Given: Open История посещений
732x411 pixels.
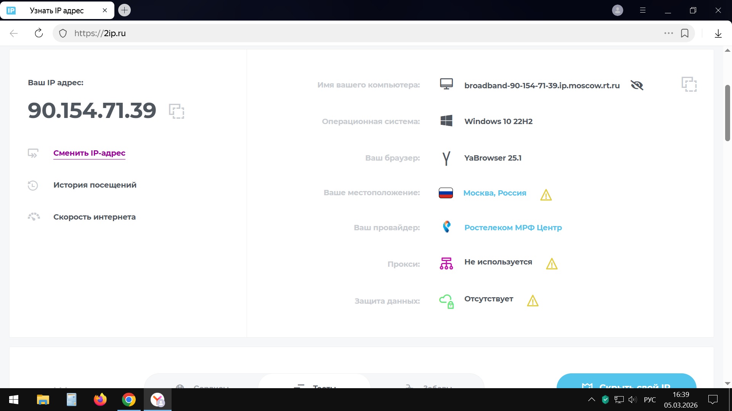Looking at the screenshot, I should point(95,185).
